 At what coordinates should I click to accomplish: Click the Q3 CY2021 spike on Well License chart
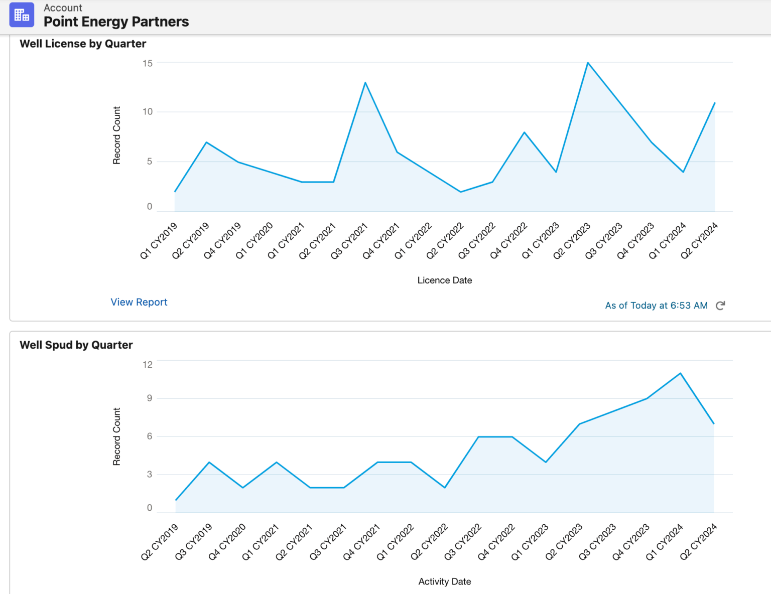365,82
